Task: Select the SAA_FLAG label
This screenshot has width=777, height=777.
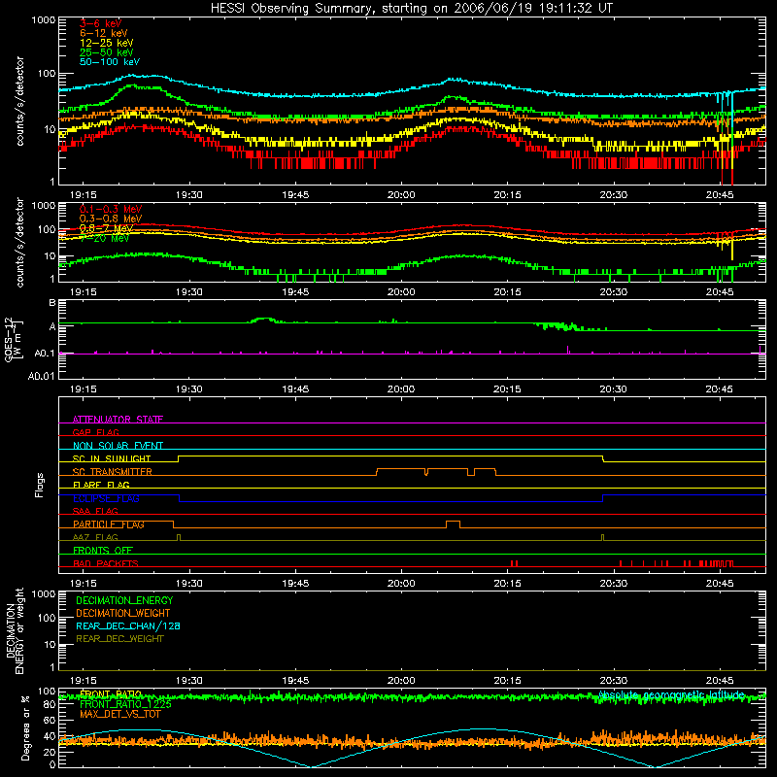Action: coord(95,511)
